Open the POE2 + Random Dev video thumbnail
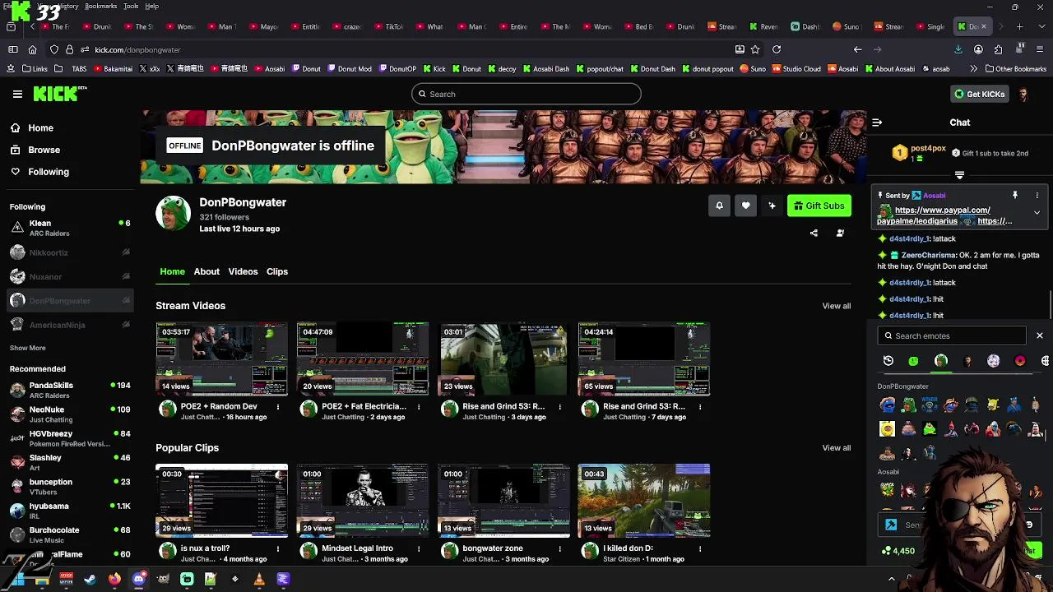 click(x=222, y=359)
